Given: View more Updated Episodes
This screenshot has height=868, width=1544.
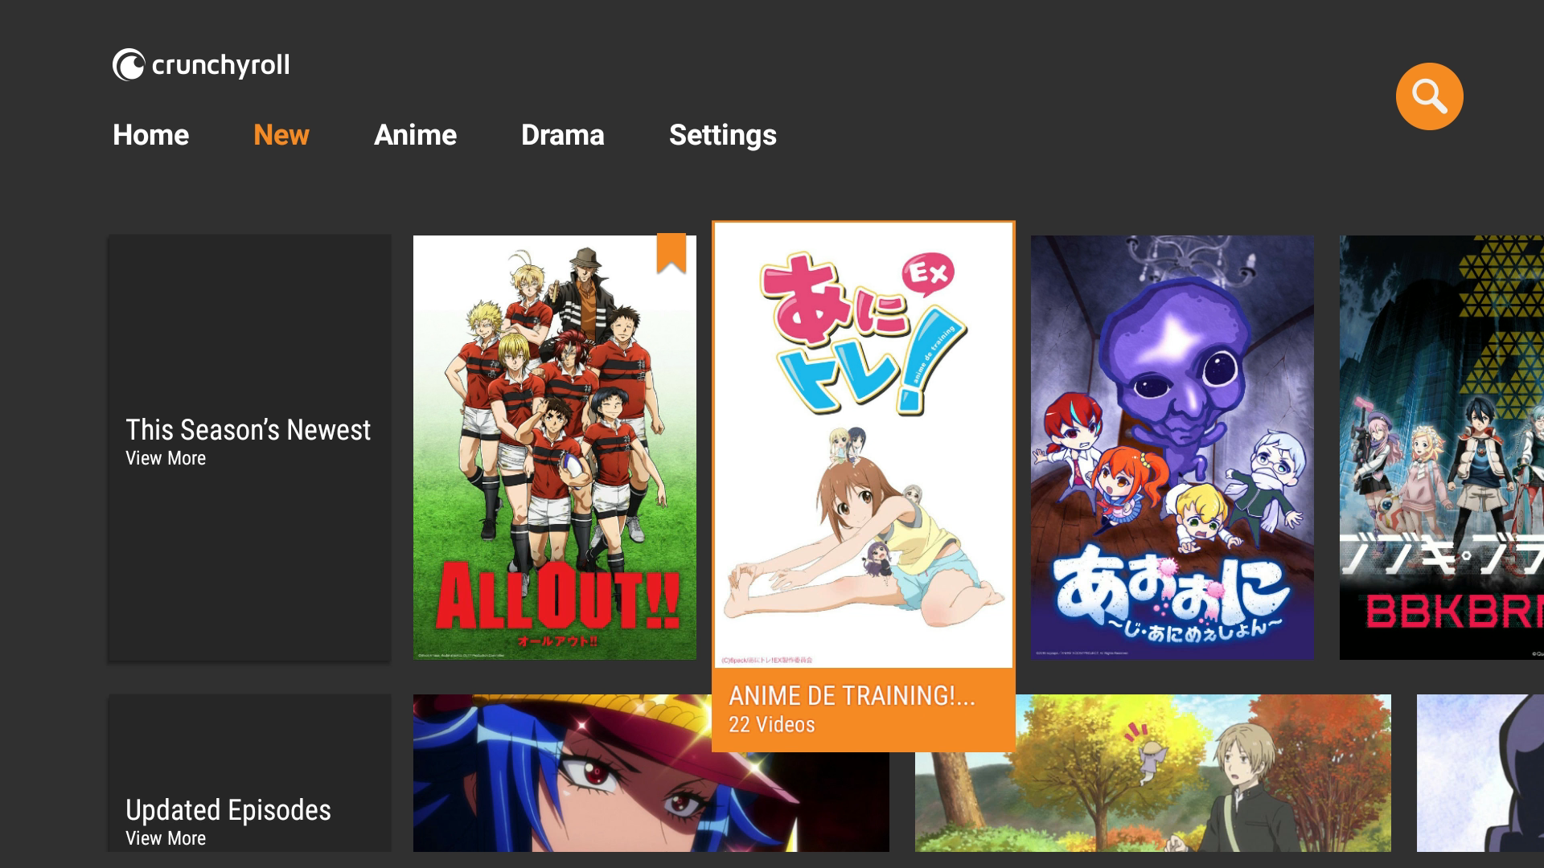Looking at the screenshot, I should tap(166, 838).
